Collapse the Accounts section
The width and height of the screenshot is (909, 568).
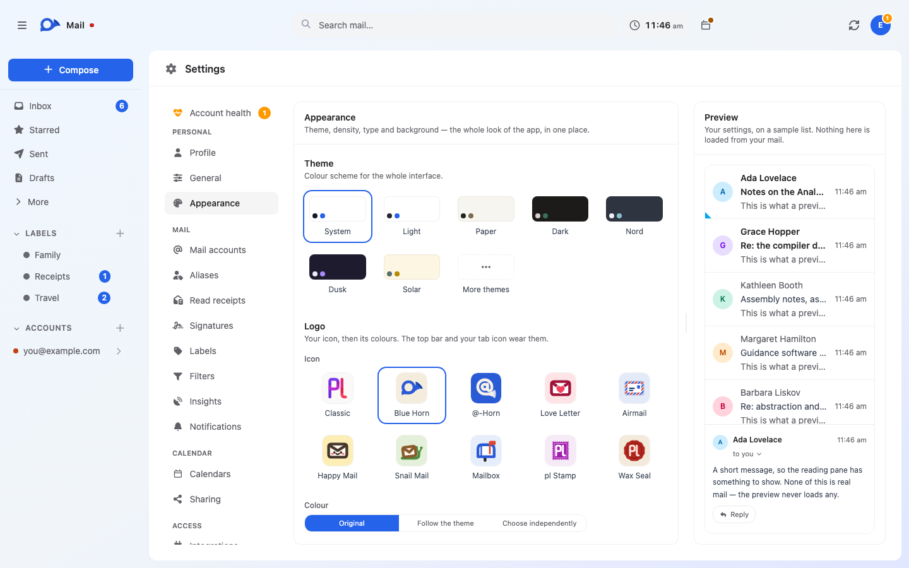(16, 328)
